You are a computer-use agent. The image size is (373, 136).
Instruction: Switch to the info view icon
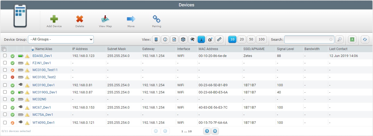165,39
